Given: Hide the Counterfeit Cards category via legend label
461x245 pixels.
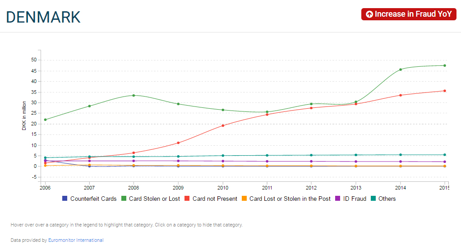Looking at the screenshot, I should click(93, 199).
